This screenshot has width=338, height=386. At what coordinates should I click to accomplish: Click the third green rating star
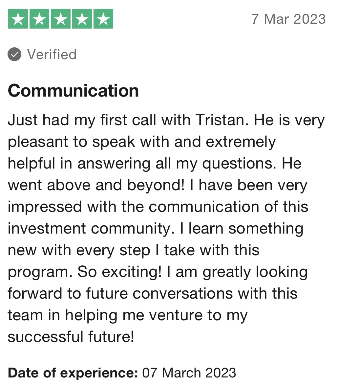61,19
